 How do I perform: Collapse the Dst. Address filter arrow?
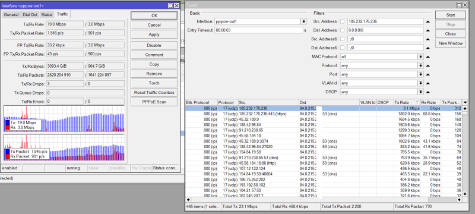(x=428, y=30)
